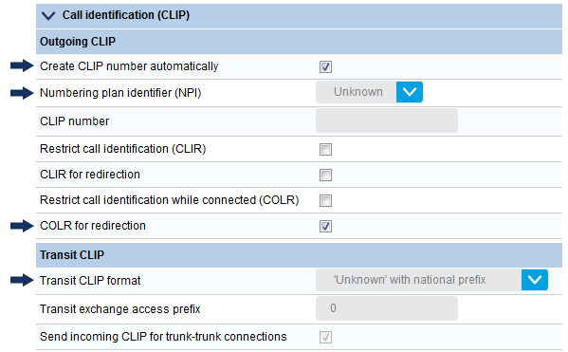Click arrow marker beside COLR for redirection
Viewport: 568px width, 352px height.
point(22,226)
